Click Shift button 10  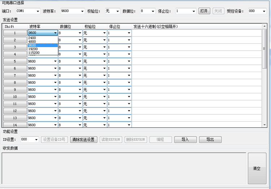pos(15,97)
